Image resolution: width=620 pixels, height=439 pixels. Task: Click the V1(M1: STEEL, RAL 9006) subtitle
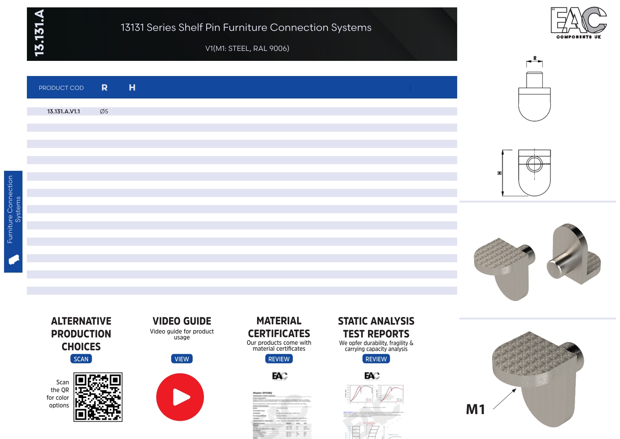point(247,48)
